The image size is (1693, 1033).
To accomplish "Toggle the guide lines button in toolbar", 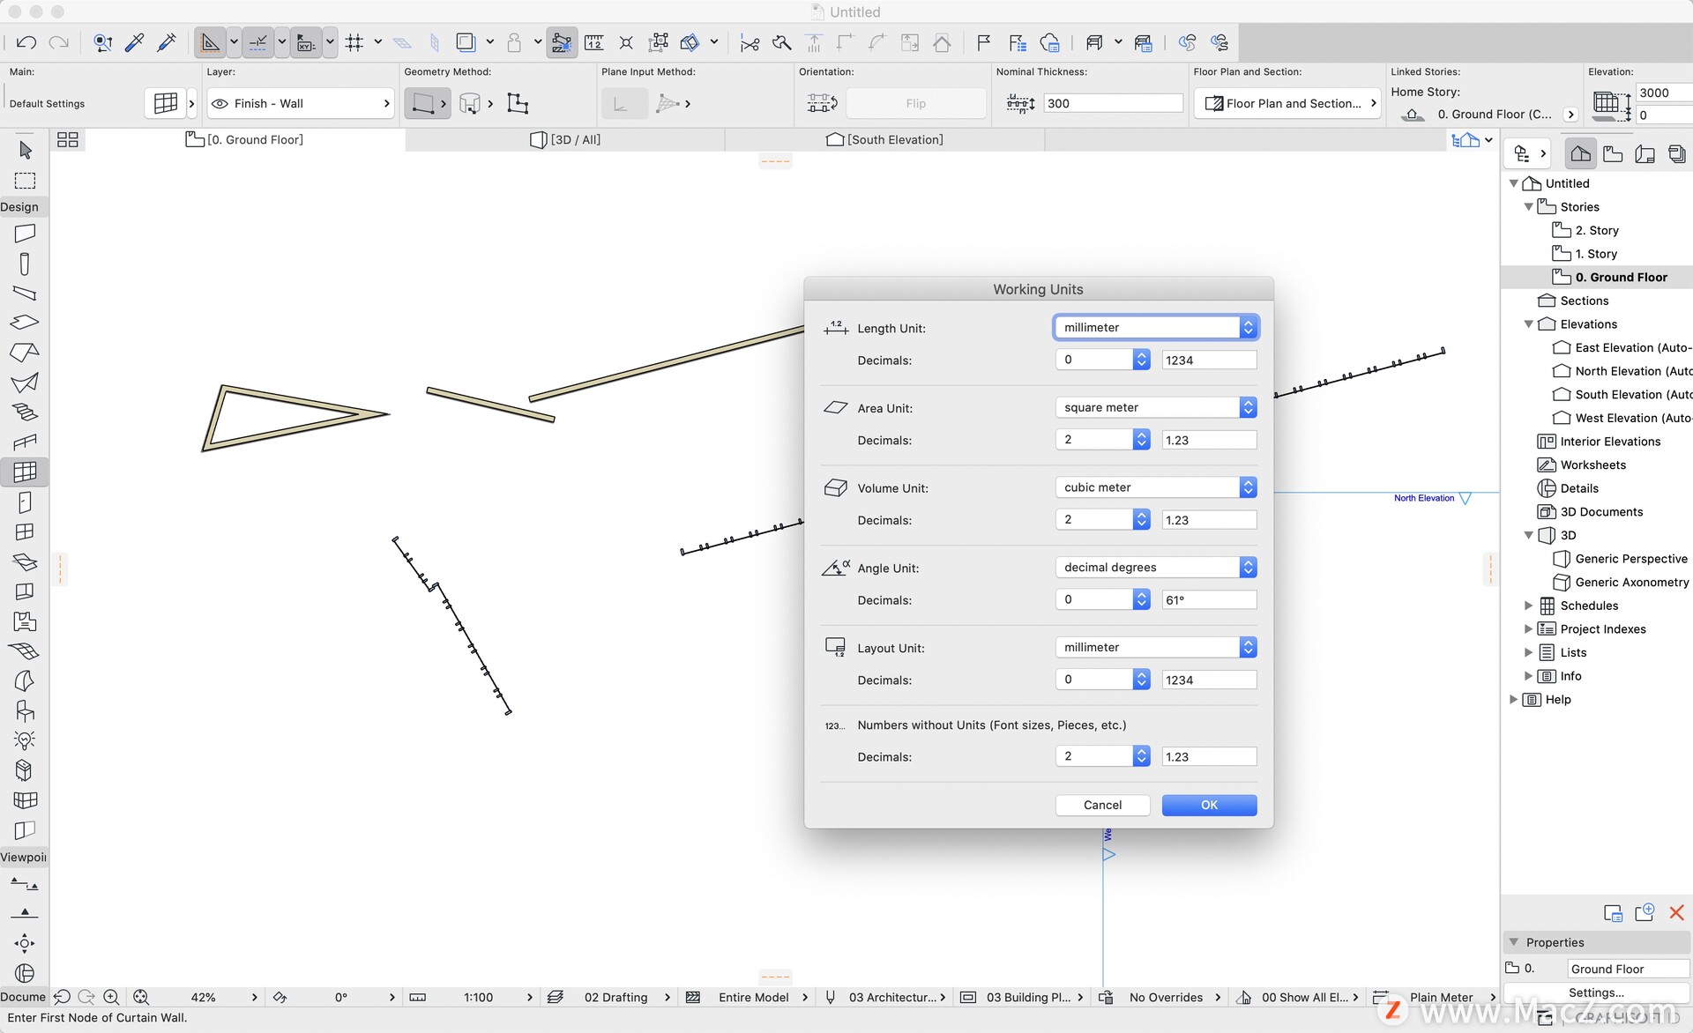I will (x=210, y=42).
